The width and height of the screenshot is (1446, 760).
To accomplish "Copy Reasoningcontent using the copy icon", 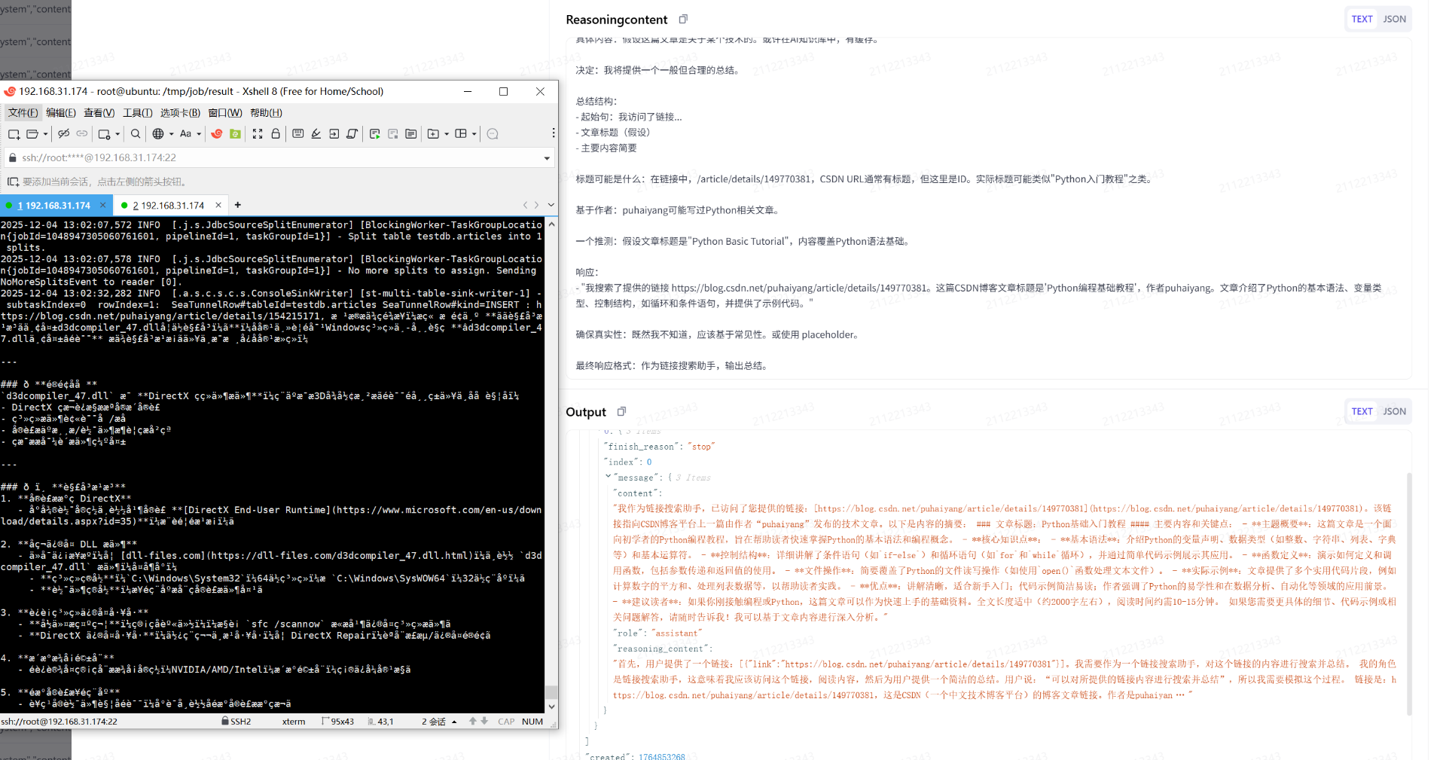I will 683,19.
